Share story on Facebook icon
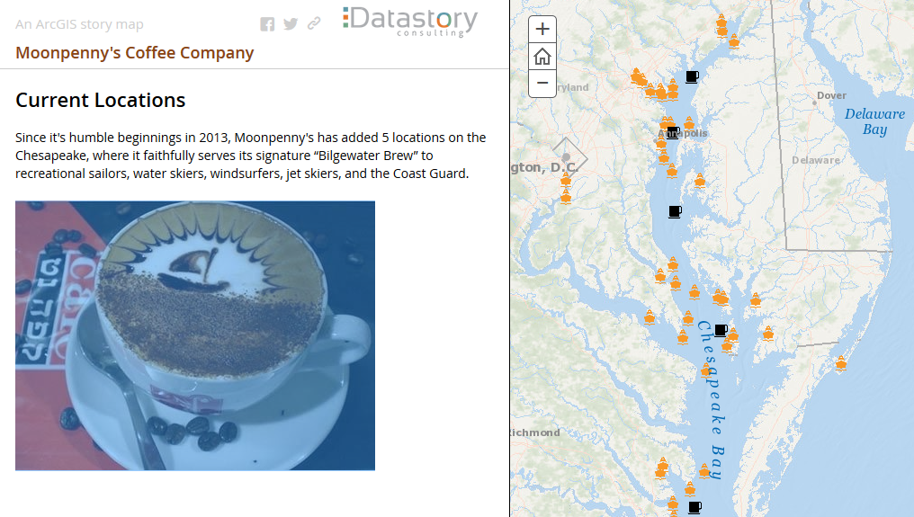The height and width of the screenshot is (517, 914). pyautogui.click(x=267, y=24)
